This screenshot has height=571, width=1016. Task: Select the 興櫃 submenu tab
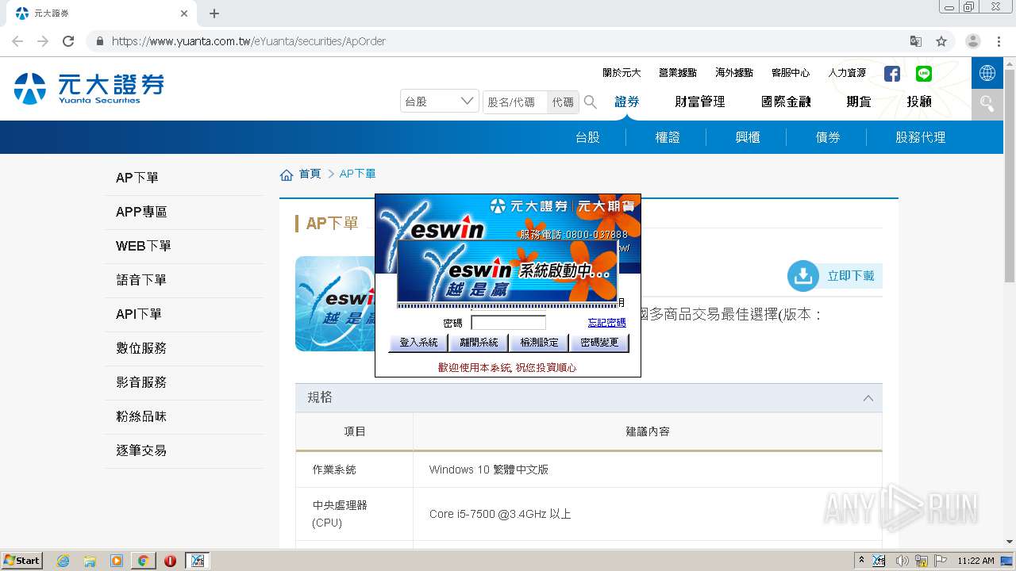tap(748, 137)
